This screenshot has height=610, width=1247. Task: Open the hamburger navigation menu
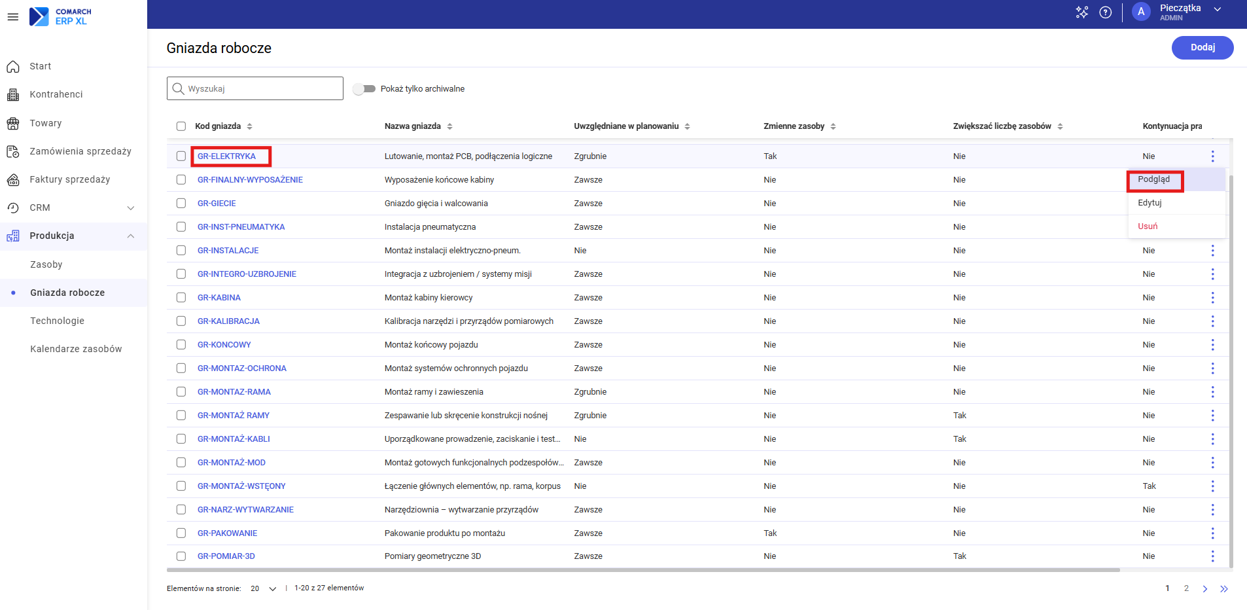[x=13, y=17]
